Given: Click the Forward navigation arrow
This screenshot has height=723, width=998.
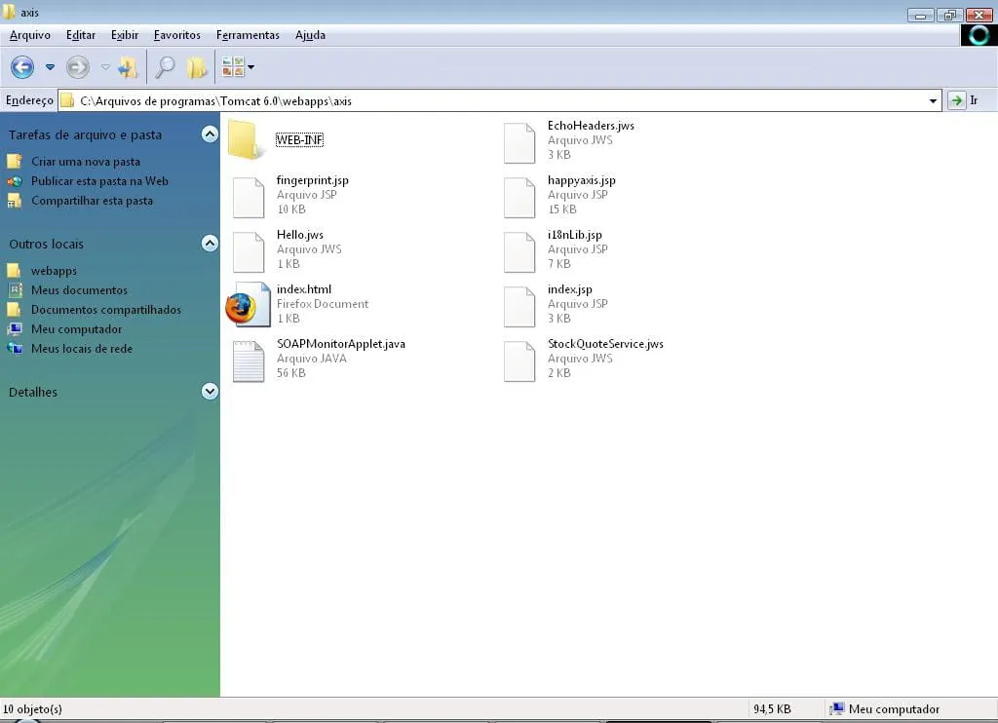Looking at the screenshot, I should click(78, 67).
